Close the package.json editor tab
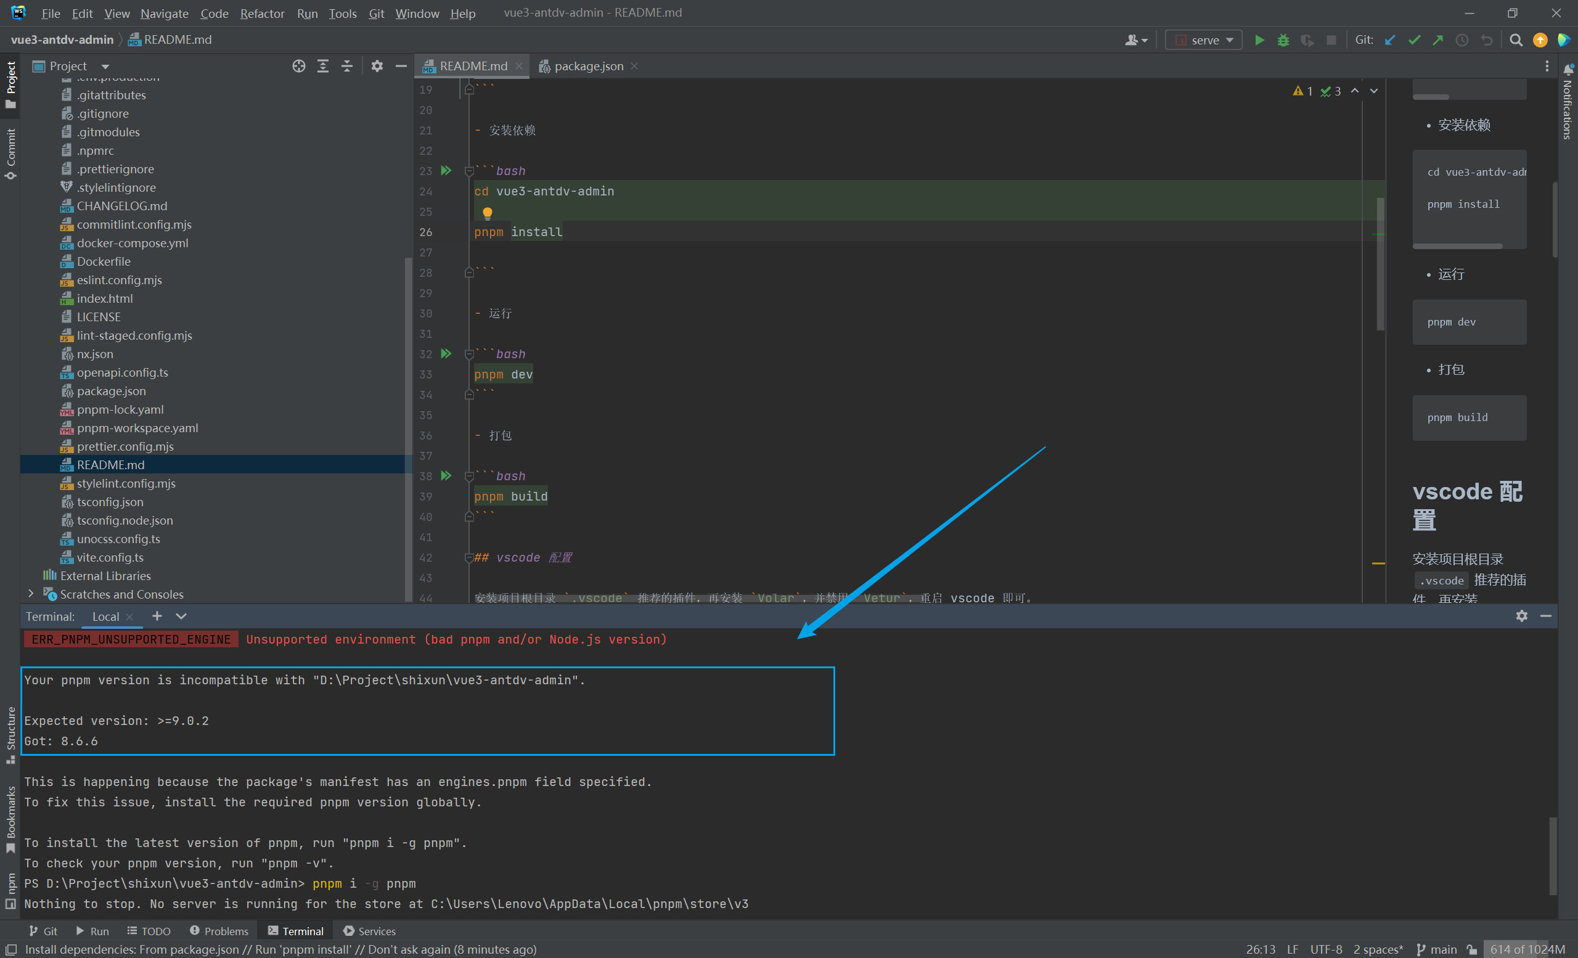The height and width of the screenshot is (958, 1578). 634,66
